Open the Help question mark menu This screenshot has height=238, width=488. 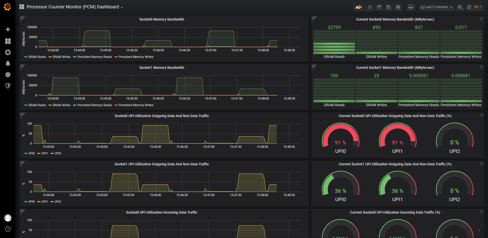pyautogui.click(x=8, y=229)
